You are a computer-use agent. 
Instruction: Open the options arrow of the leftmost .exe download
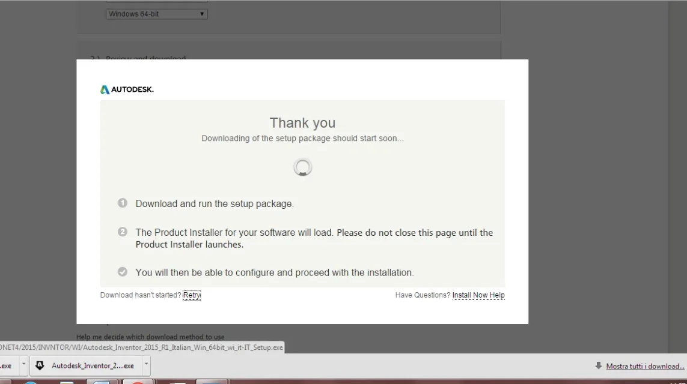tap(23, 365)
